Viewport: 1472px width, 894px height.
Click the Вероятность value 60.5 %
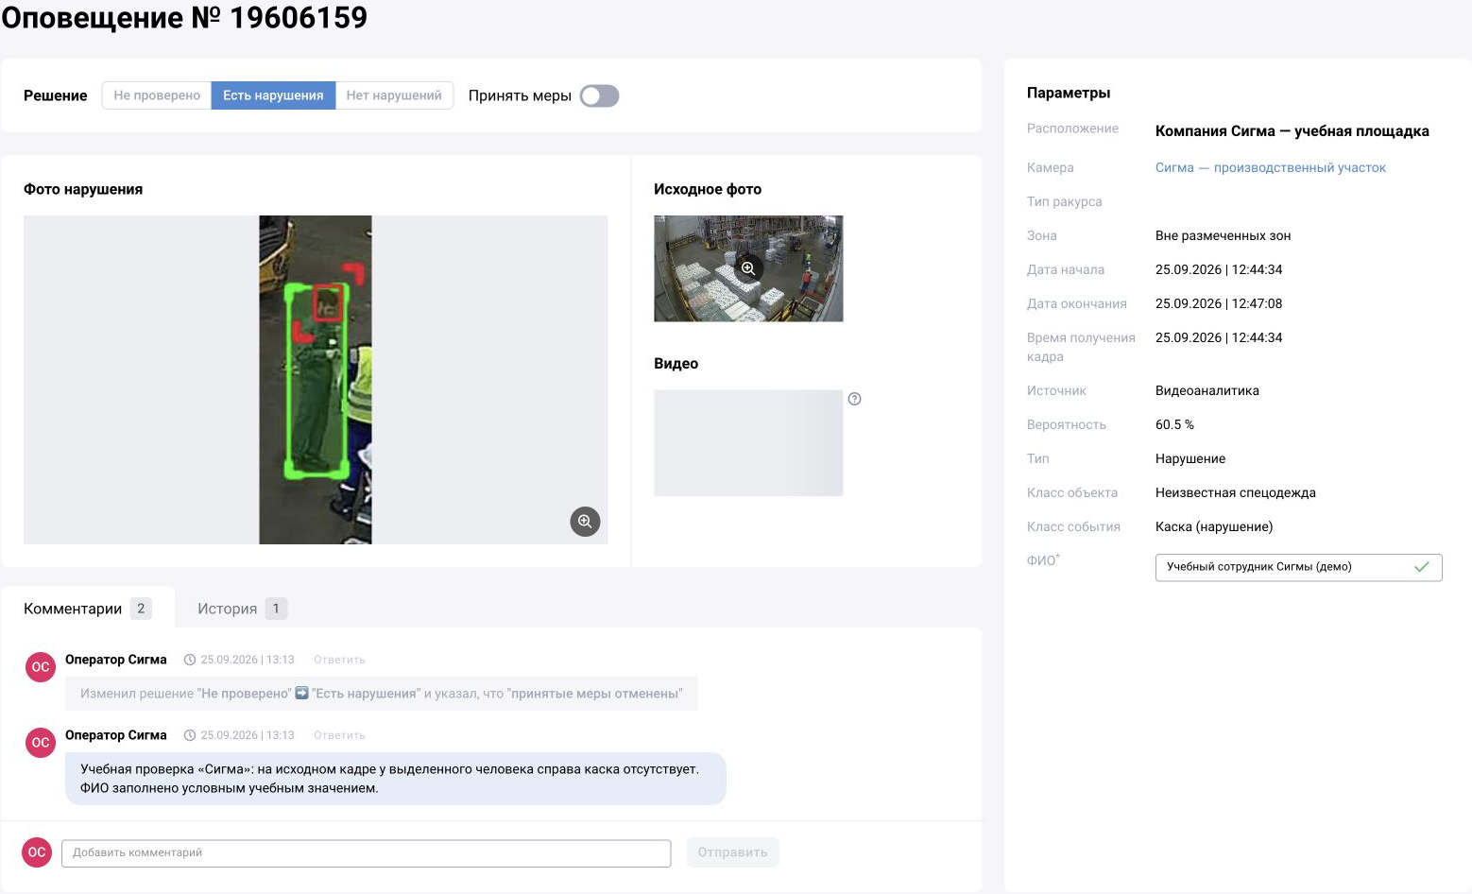point(1174,424)
